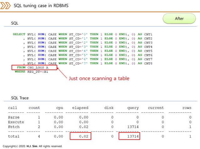Screen dimensions: 200x149
Task: Click 'CNT2' alias in the SQL
Action: pos(148,39)
